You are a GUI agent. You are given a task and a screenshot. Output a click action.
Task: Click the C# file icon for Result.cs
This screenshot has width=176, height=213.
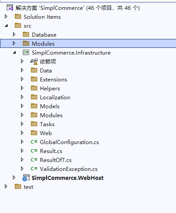coord(34,151)
